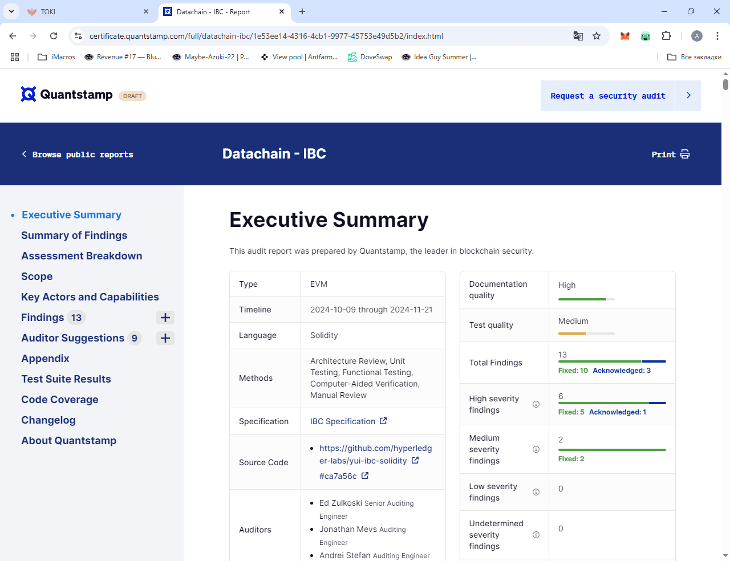
Task: Open the Все закладки bookmarks folder
Action: (694, 57)
